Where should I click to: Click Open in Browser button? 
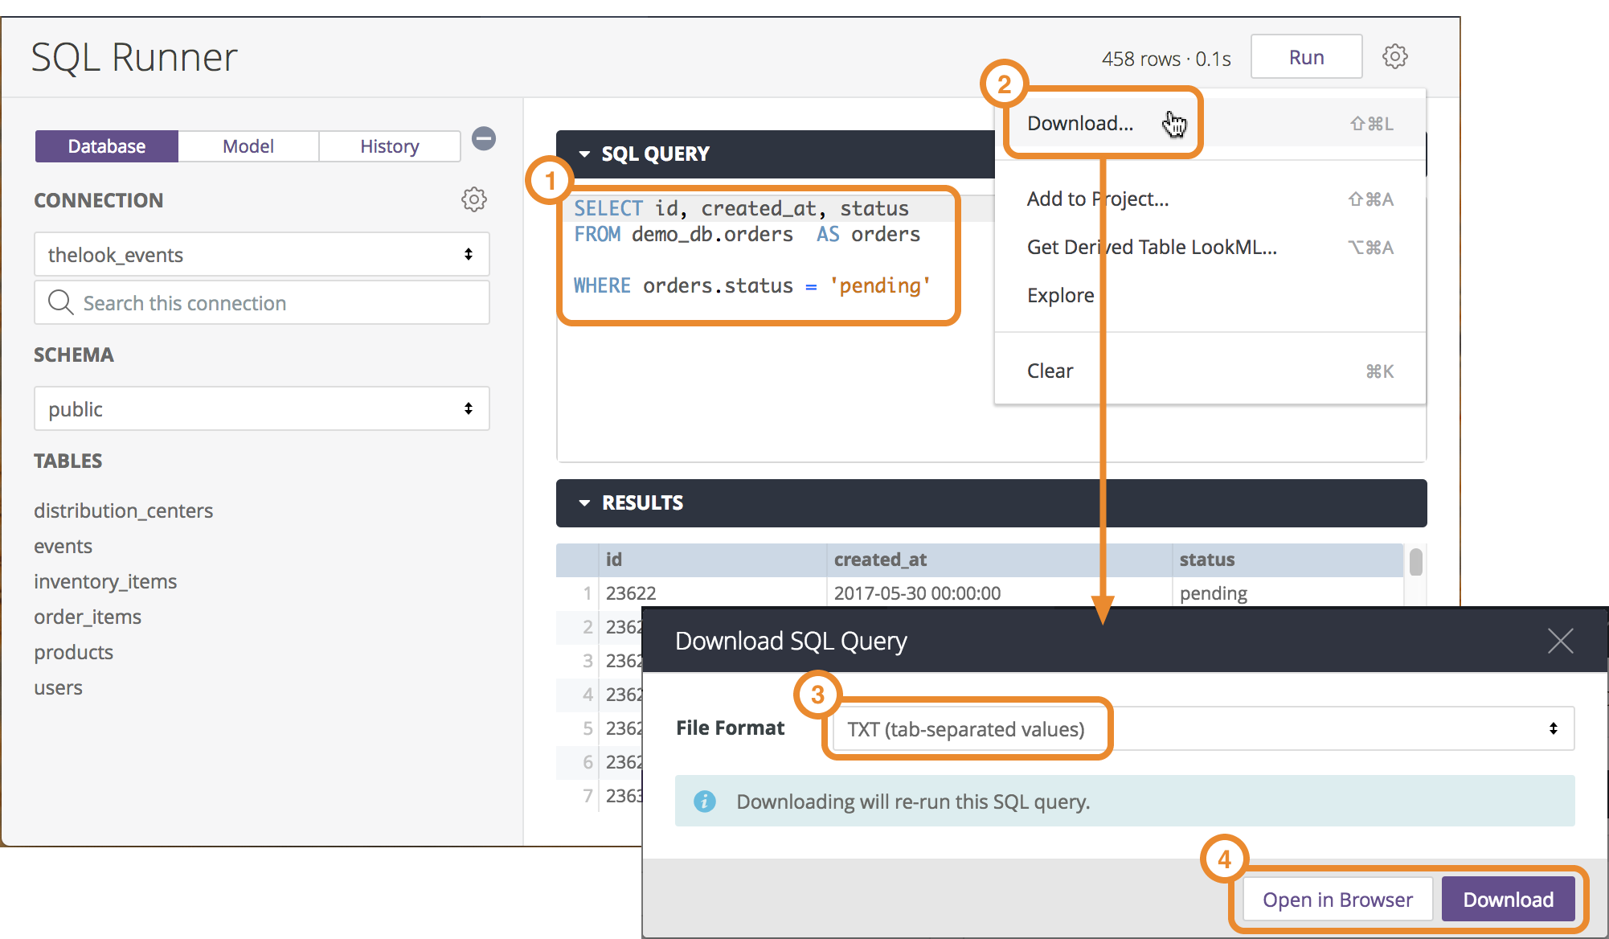click(1337, 899)
